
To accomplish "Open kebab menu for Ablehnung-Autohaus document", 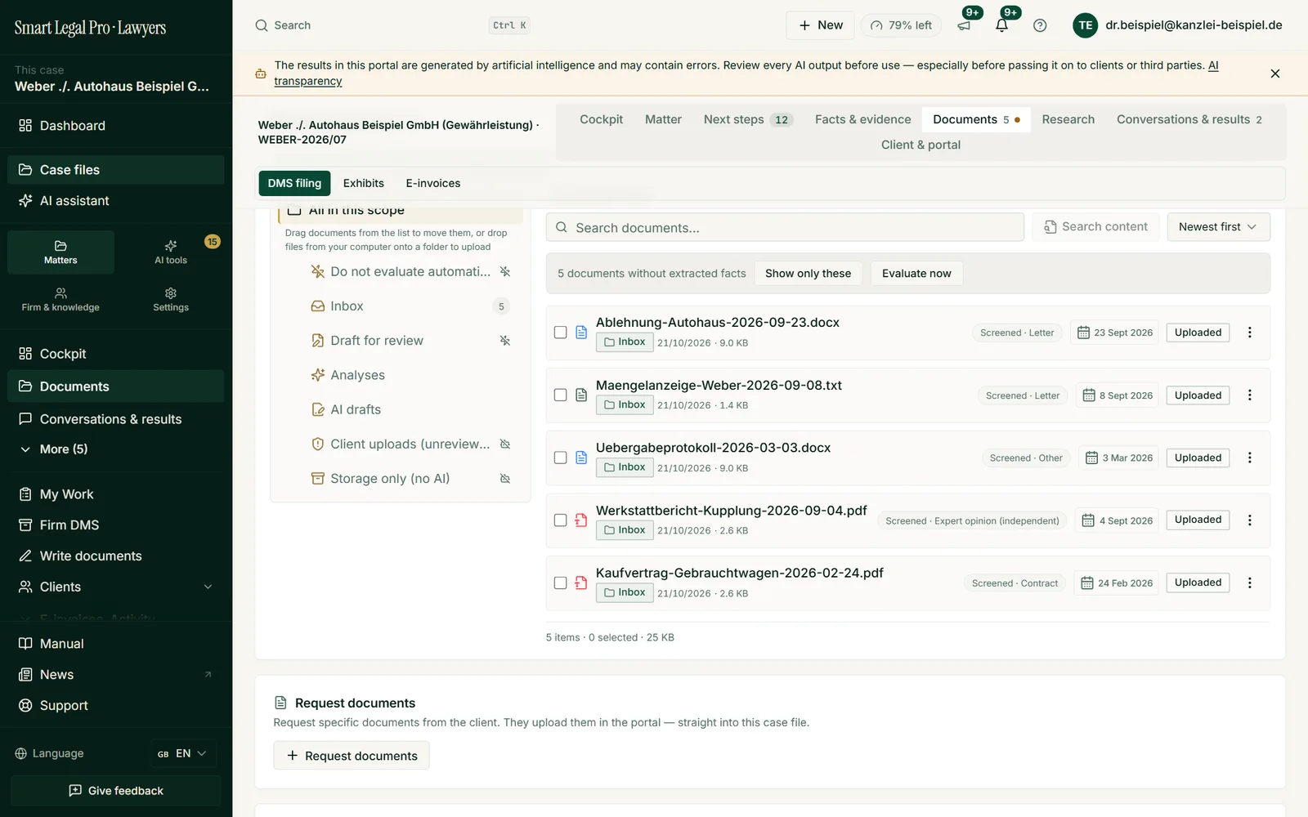I will coord(1249,333).
